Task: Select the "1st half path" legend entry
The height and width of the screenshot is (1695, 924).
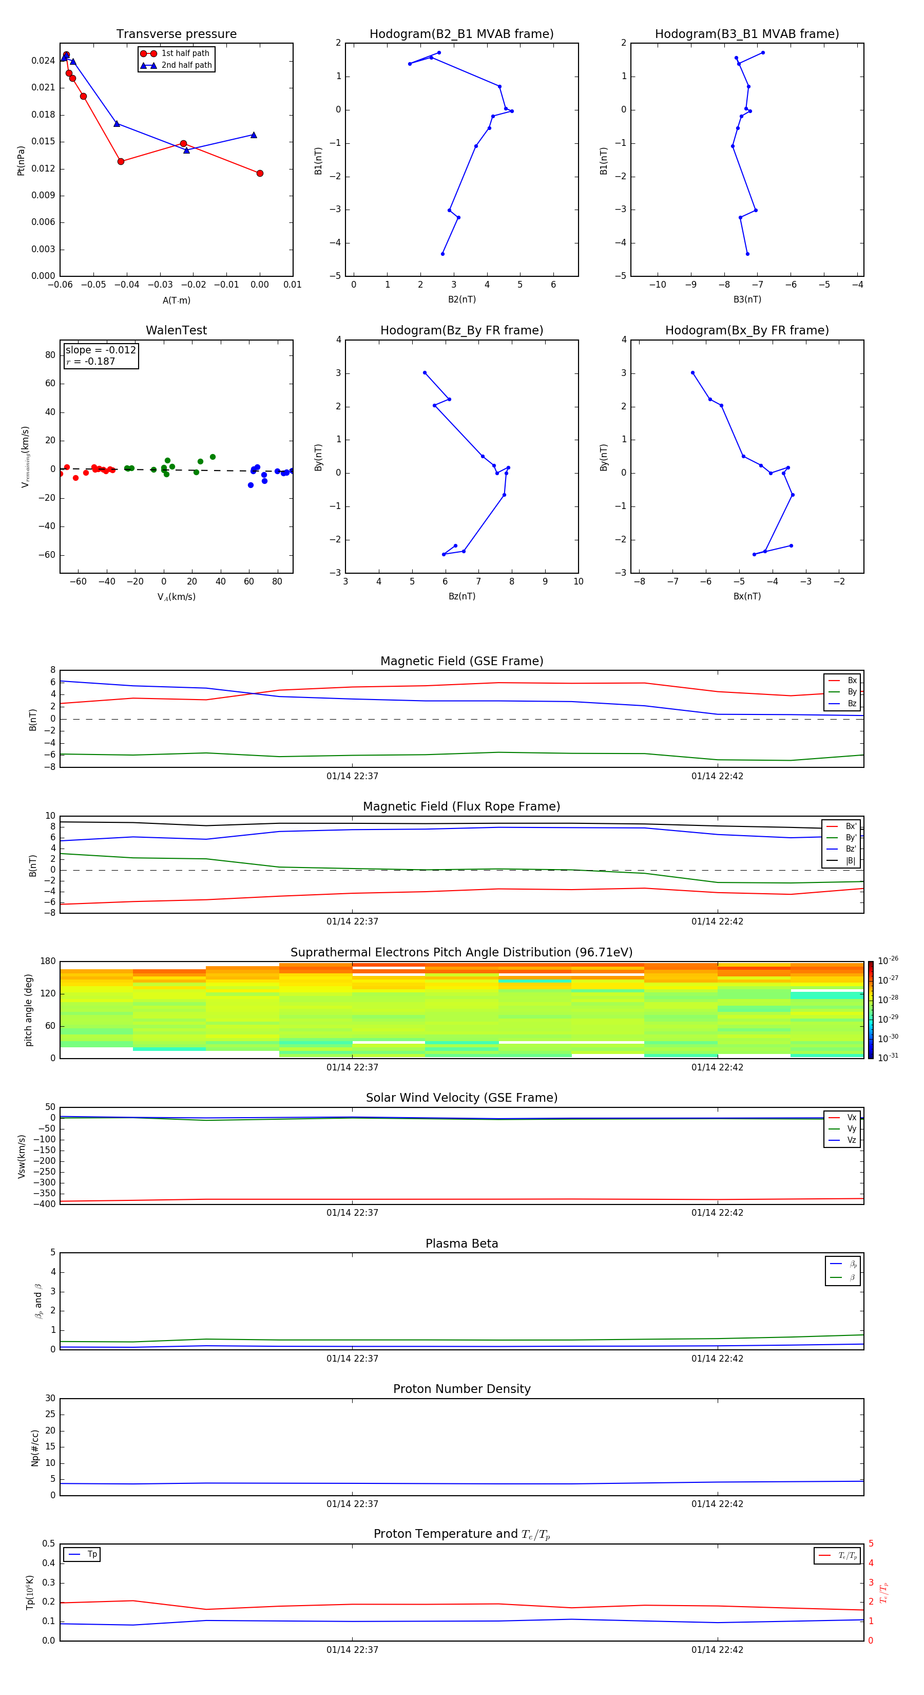Action: click(x=176, y=53)
